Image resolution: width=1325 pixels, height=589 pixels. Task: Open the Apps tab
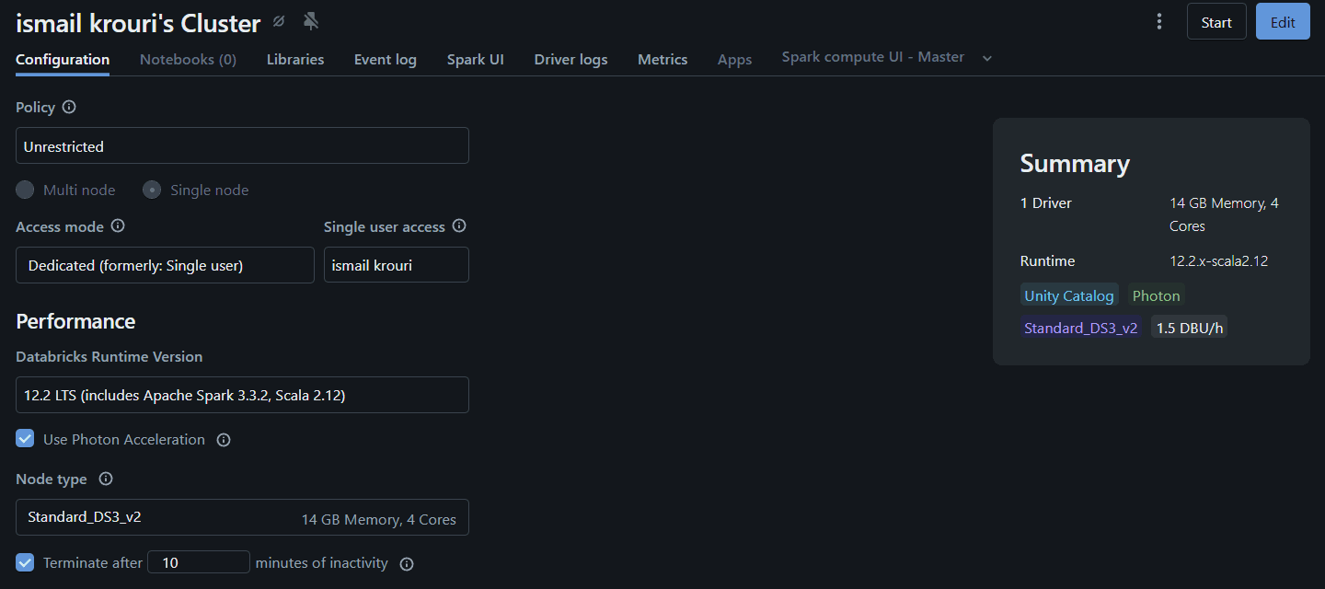734,60
